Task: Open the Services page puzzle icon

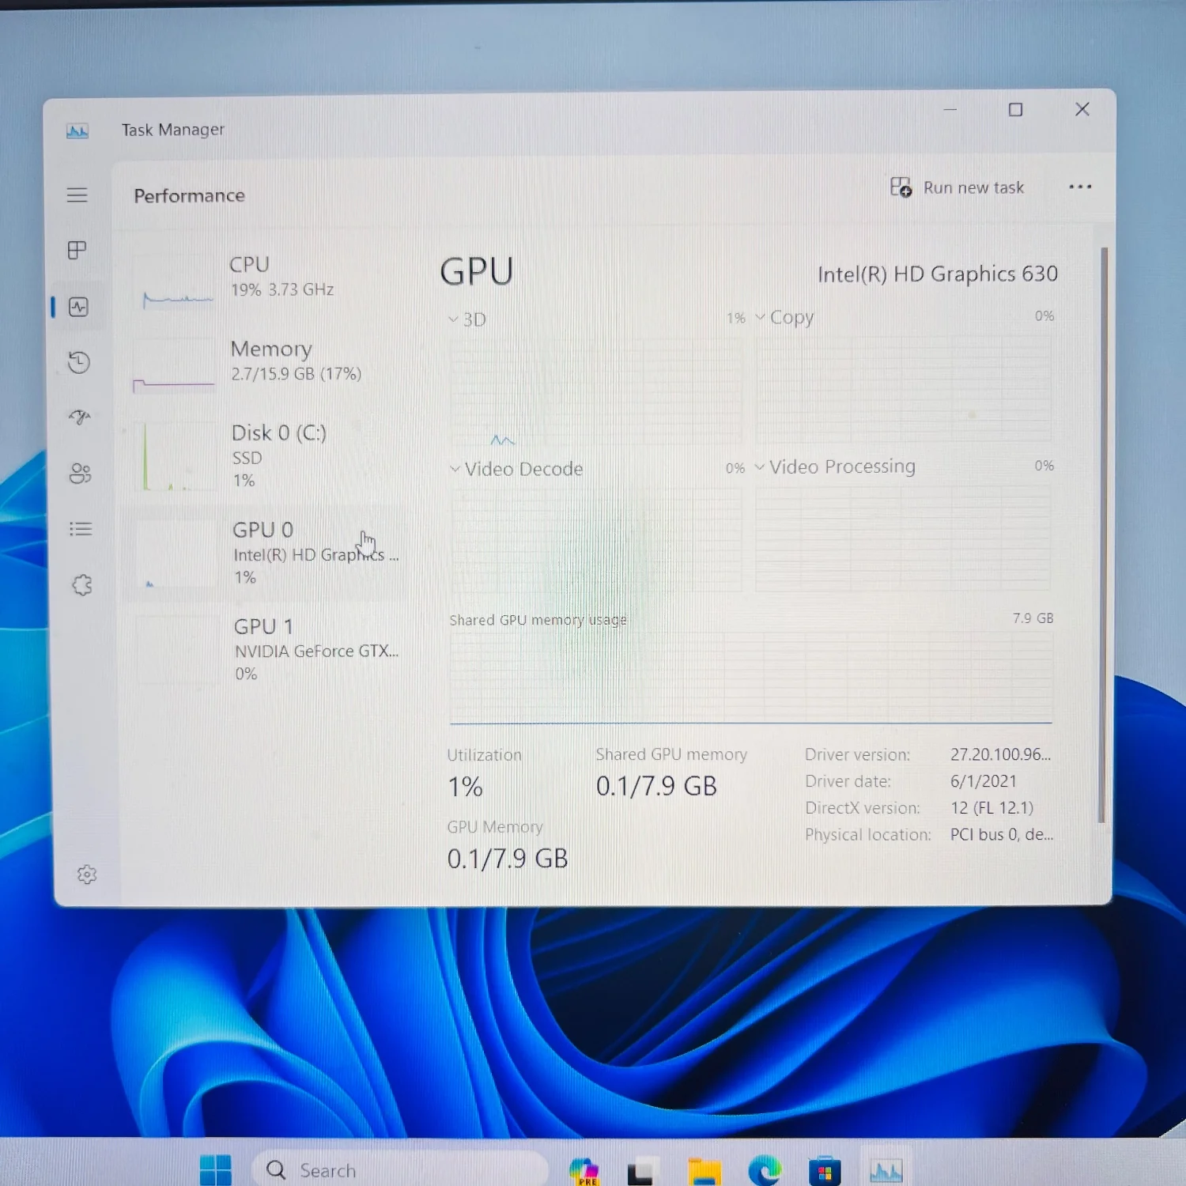Action: [x=82, y=585]
